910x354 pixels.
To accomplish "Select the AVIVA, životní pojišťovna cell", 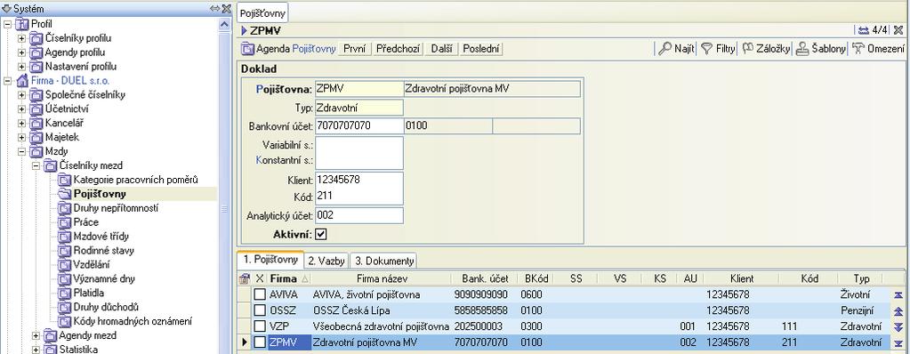I will [x=382, y=294].
